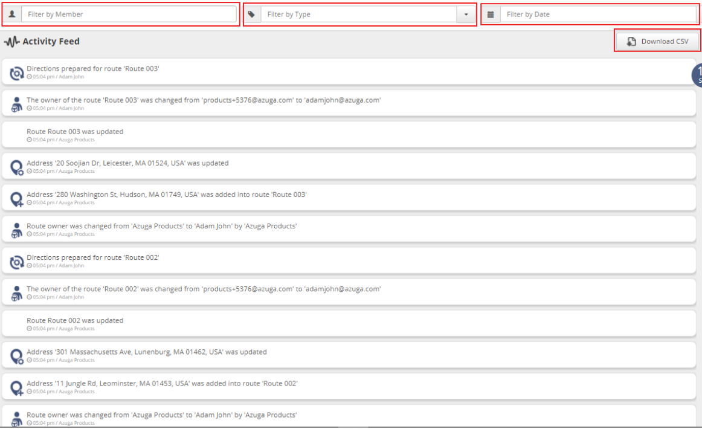Click the icon for 'Directions prepared for route Route 003'

pyautogui.click(x=16, y=73)
